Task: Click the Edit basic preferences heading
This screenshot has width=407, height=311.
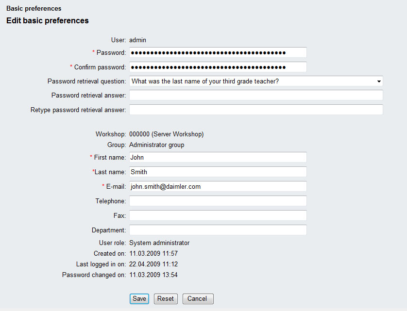Action: tap(48, 21)
